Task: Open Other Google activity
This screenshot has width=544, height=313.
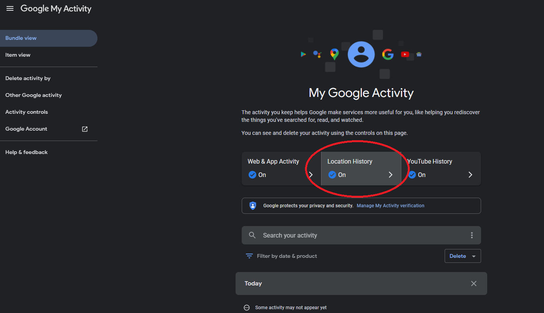Action: click(48, 95)
